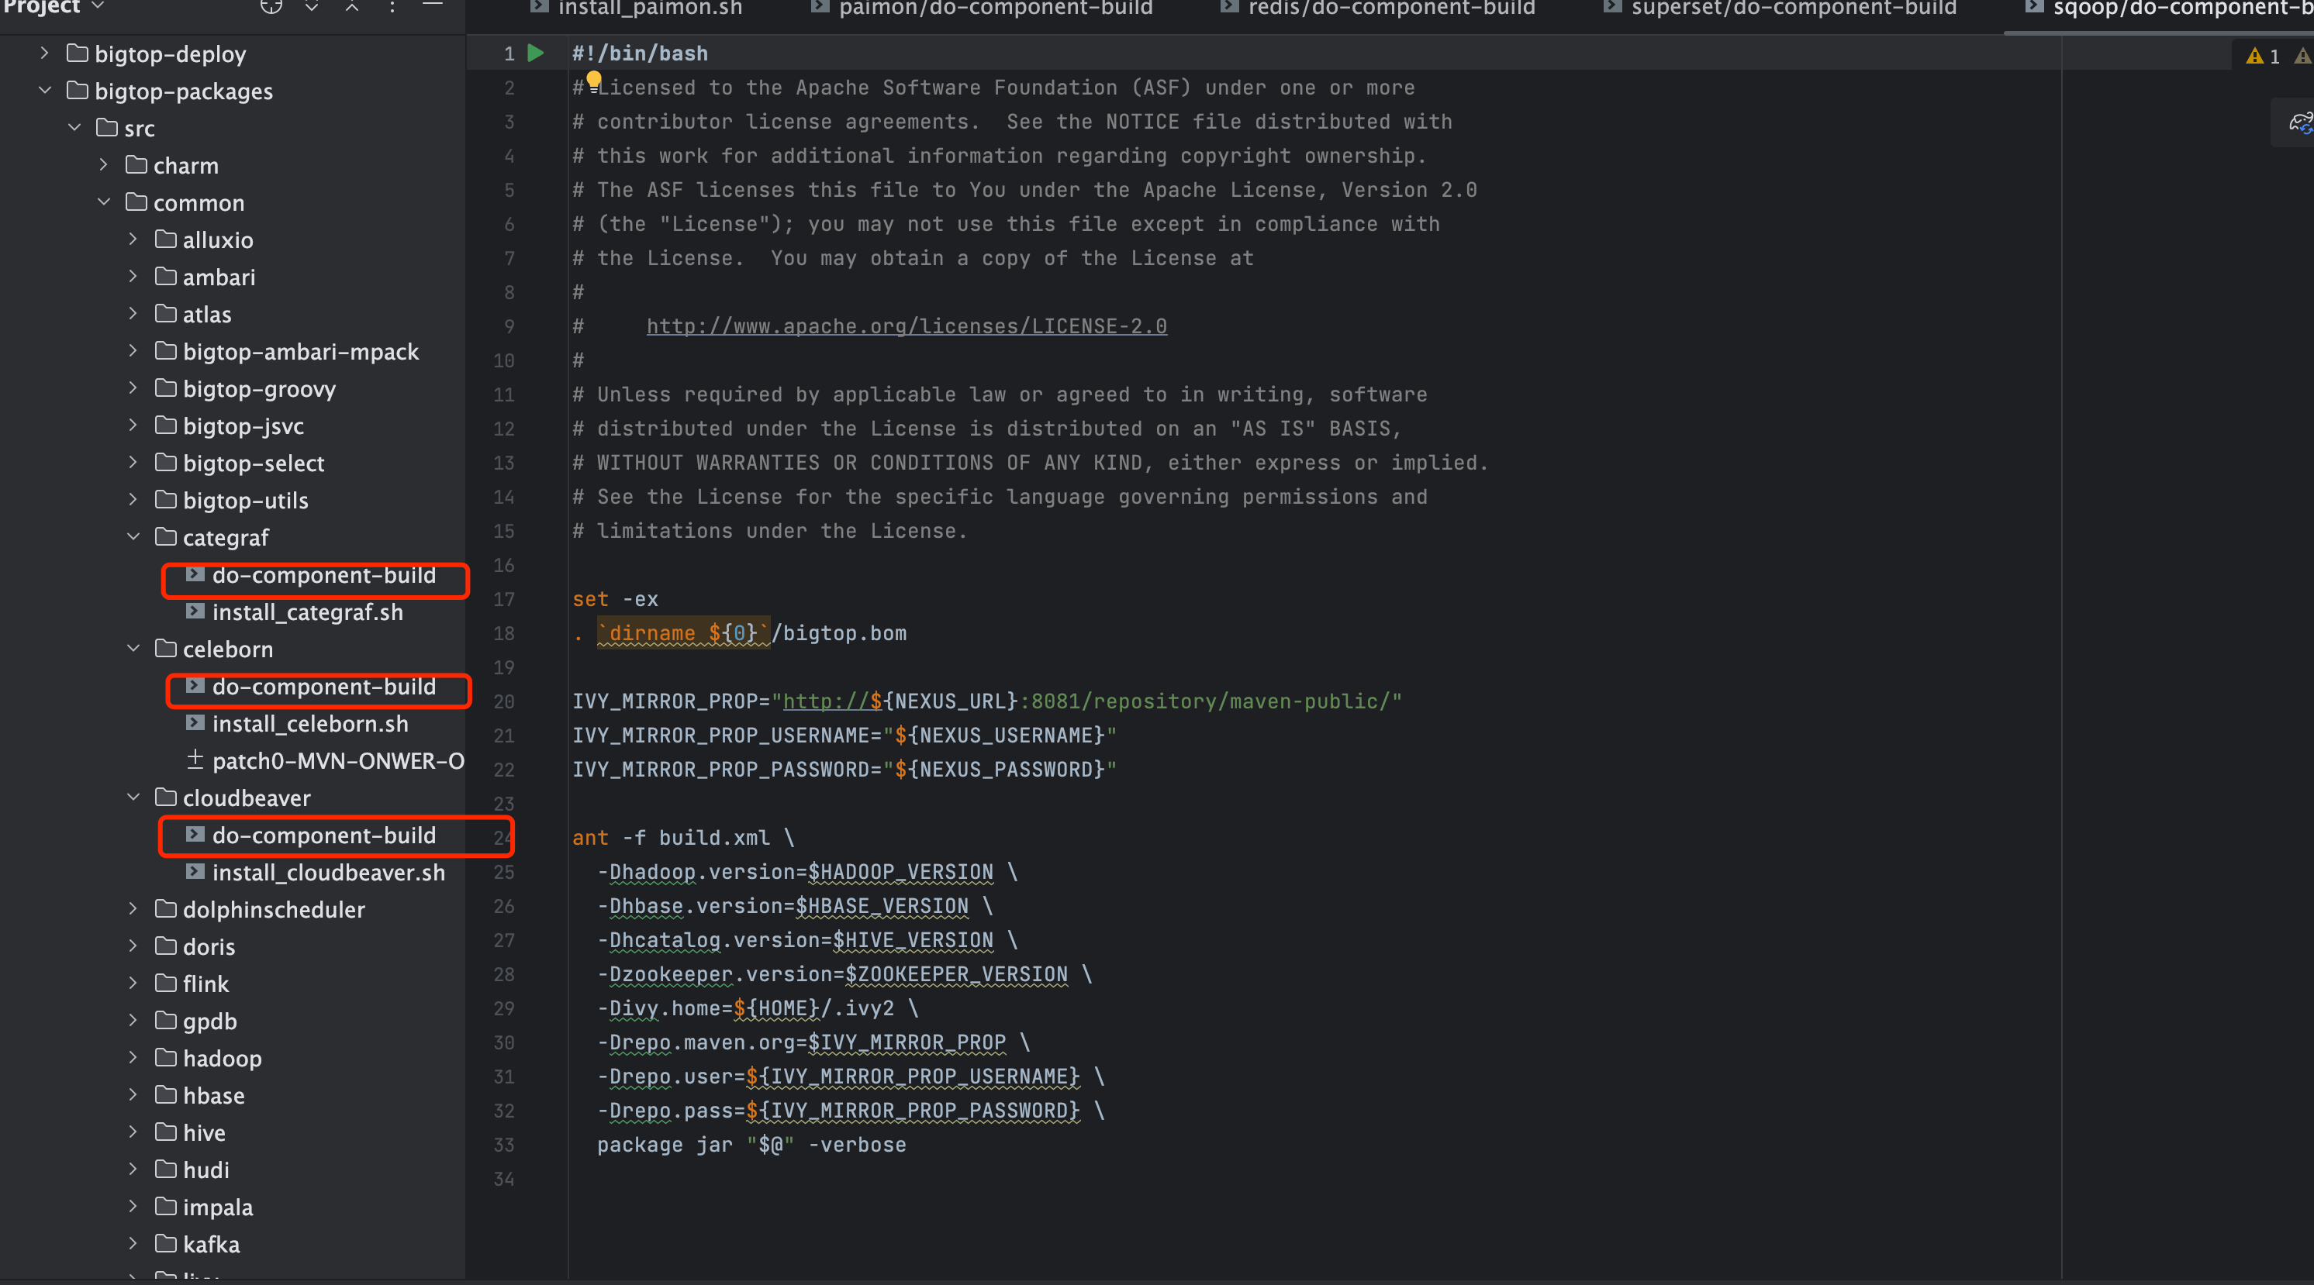
Task: Open the patch0-MVN-ONWER patch file
Action: tap(338, 760)
